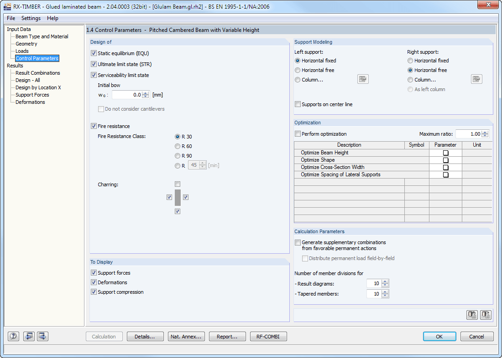502x358 pixels.
Task: Select Fire Resistance Class R 60
Action: (177, 146)
